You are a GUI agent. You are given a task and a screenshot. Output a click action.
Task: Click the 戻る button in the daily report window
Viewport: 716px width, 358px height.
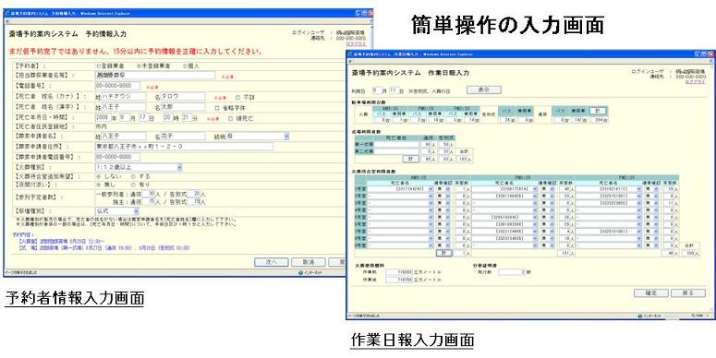[x=687, y=292]
